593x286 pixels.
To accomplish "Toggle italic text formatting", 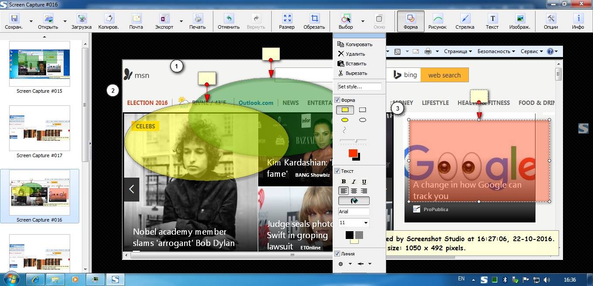I will [x=354, y=182].
